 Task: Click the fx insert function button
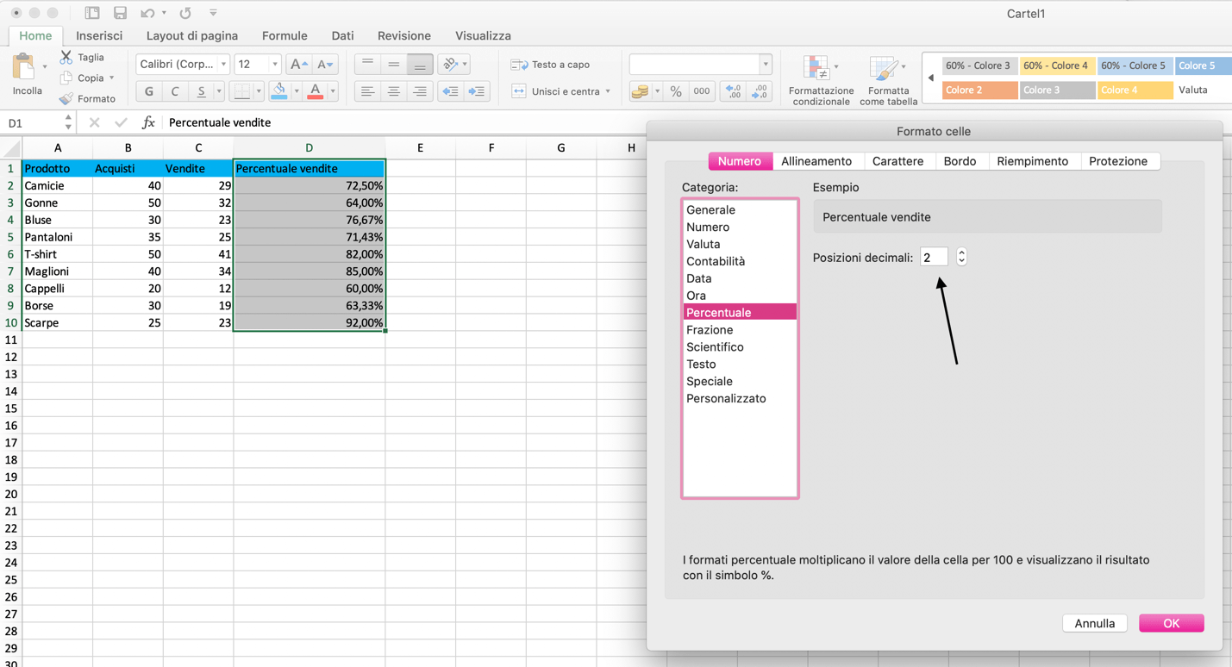click(x=148, y=122)
